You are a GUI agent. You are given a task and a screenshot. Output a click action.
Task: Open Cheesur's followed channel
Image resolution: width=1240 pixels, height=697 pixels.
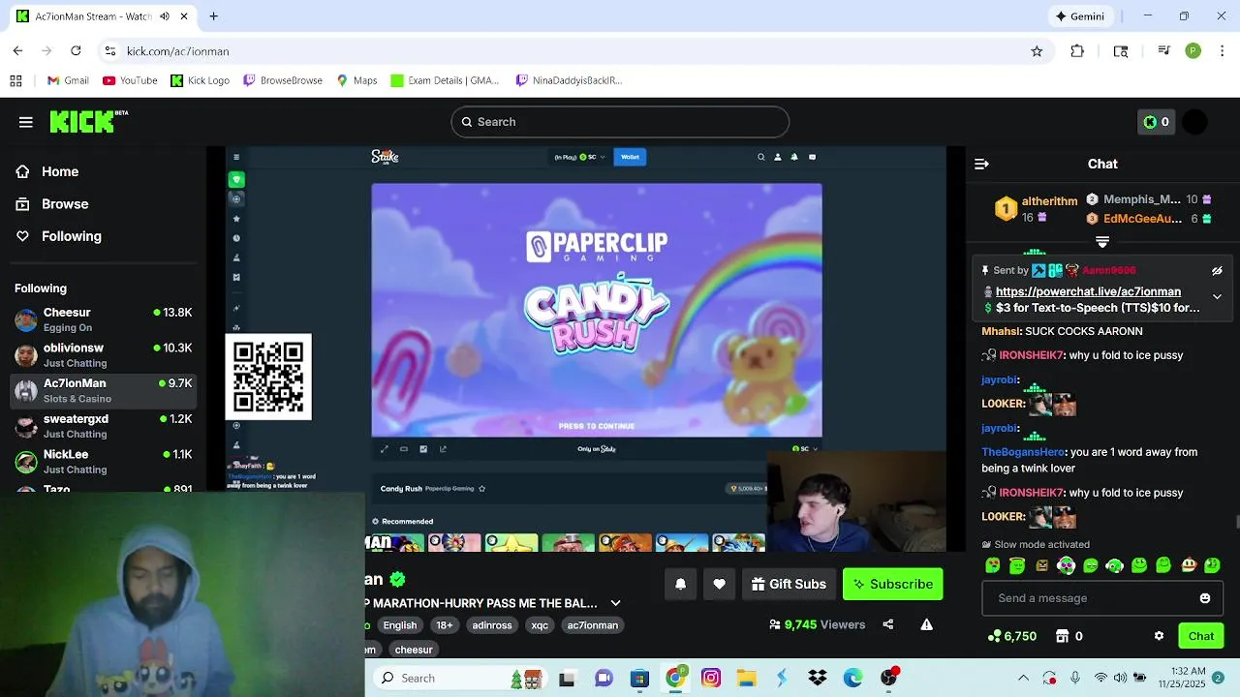coord(103,319)
